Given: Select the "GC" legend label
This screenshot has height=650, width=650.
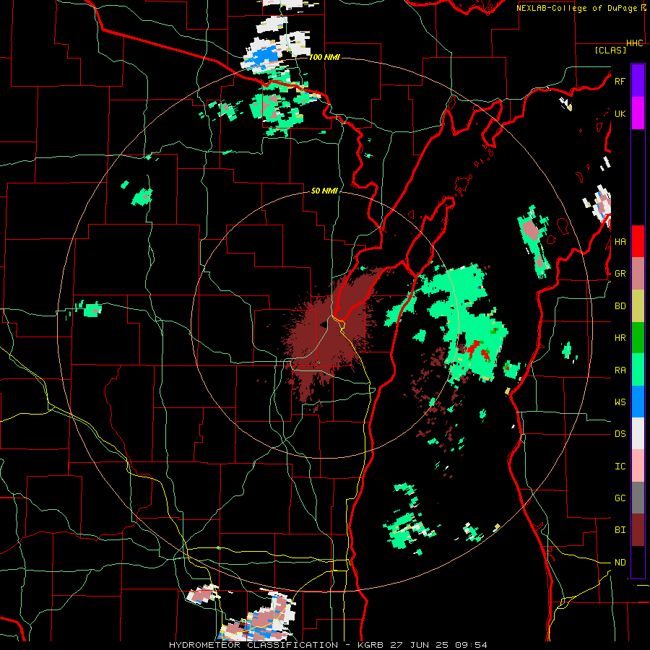Looking at the screenshot, I should click(620, 498).
